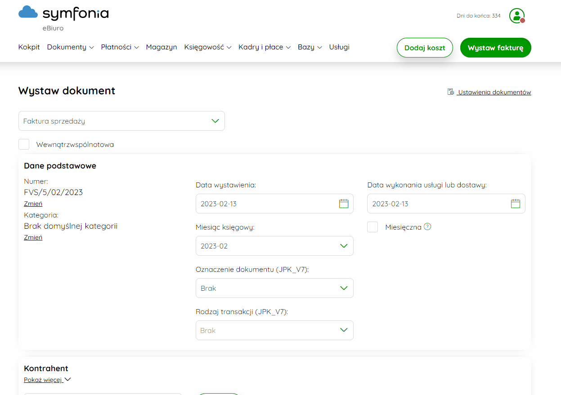561x395 pixels.
Task: Tick the Wewnątrzwspólnotowa checkbox
Action: (24, 144)
